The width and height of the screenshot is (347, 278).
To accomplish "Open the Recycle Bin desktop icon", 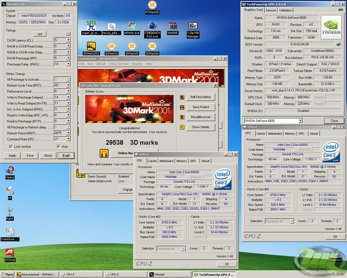I will (335, 255).
